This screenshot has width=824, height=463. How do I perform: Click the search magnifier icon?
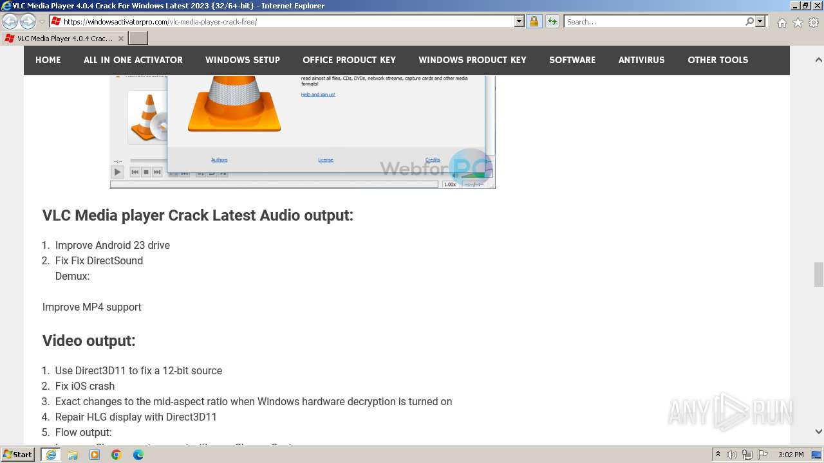[749, 21]
